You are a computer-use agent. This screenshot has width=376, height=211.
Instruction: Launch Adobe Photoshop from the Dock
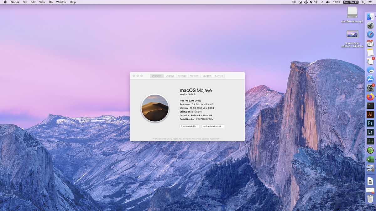370,123
